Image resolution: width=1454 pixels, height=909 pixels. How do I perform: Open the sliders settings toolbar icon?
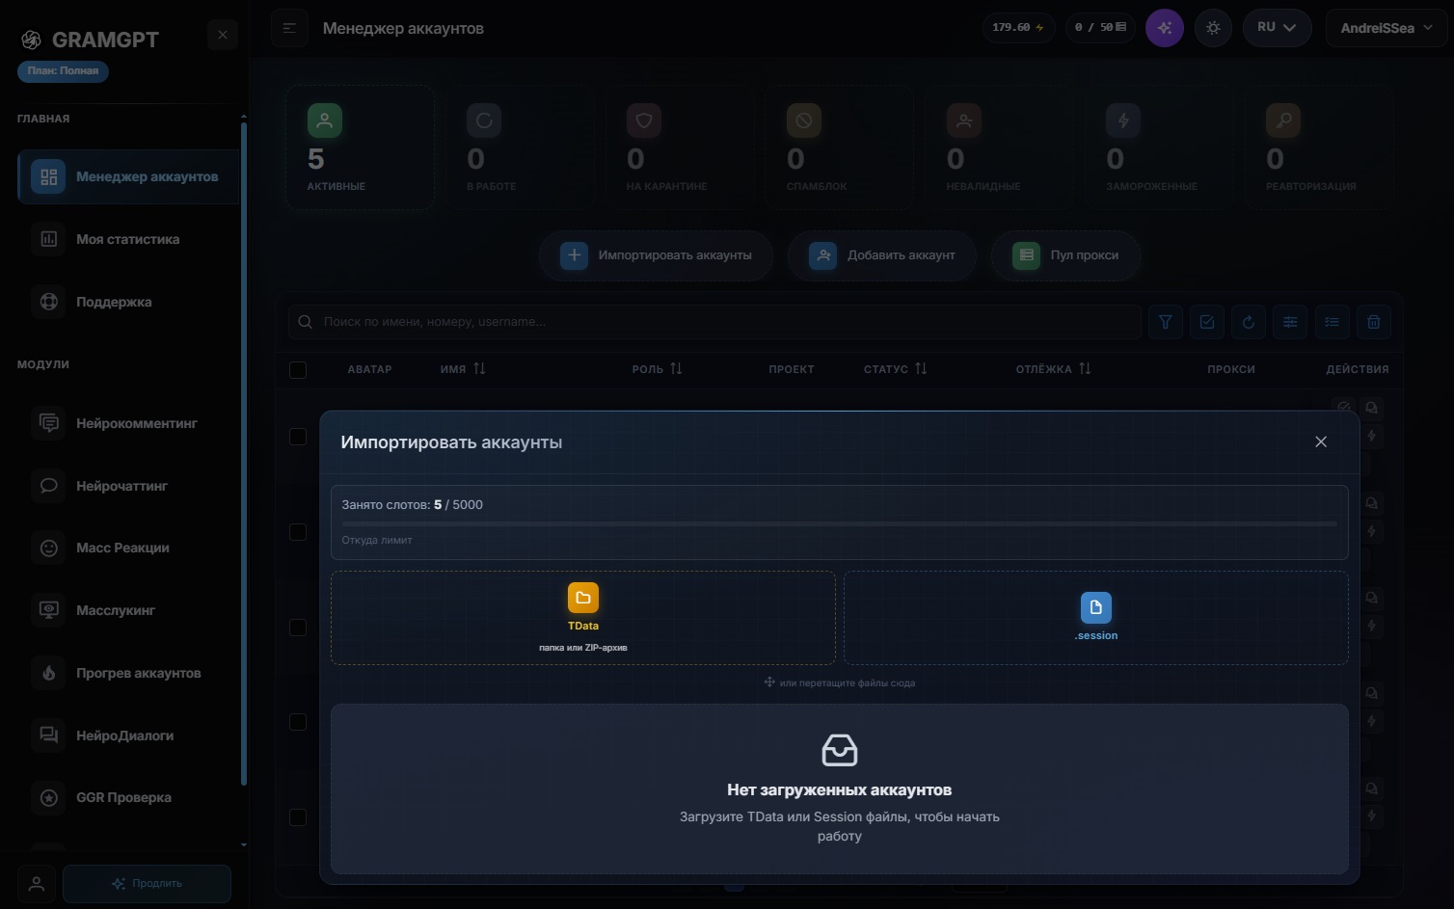click(x=1290, y=322)
